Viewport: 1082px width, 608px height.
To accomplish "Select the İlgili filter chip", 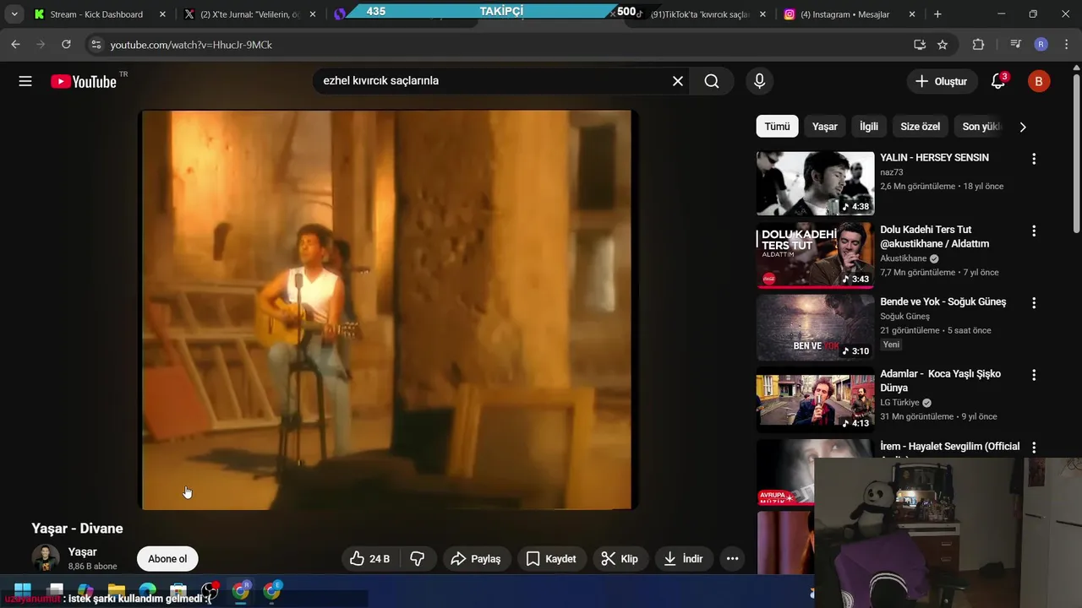I will pos(869,127).
